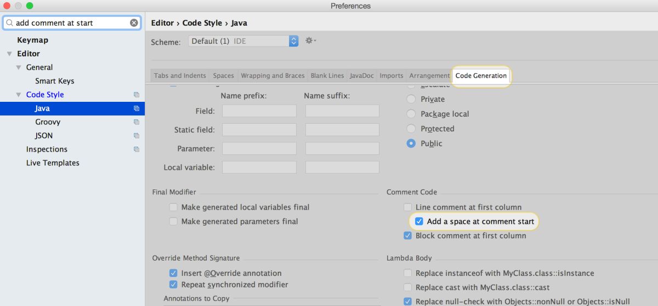658x306 pixels.
Task: Switch to the Spaces tab
Action: click(x=223, y=76)
